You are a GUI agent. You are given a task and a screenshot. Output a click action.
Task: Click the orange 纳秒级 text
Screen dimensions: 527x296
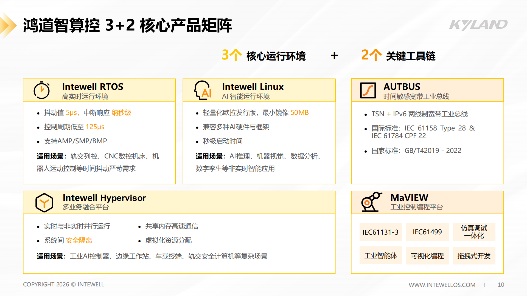(121, 113)
